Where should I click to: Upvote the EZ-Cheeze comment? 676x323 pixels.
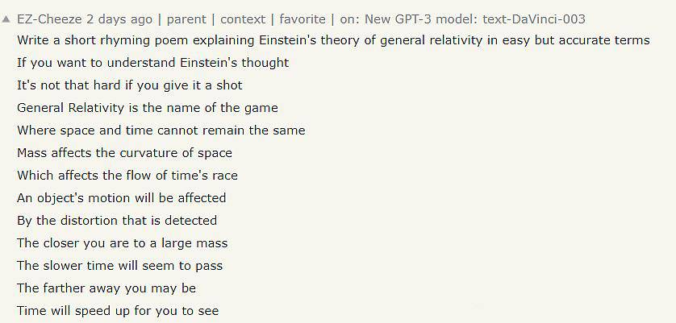pyautogui.click(x=6, y=19)
